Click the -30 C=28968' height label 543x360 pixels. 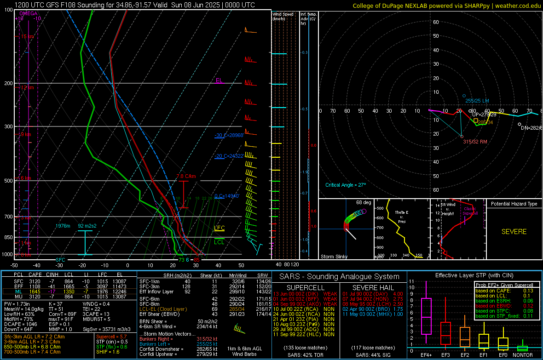pos(229,135)
